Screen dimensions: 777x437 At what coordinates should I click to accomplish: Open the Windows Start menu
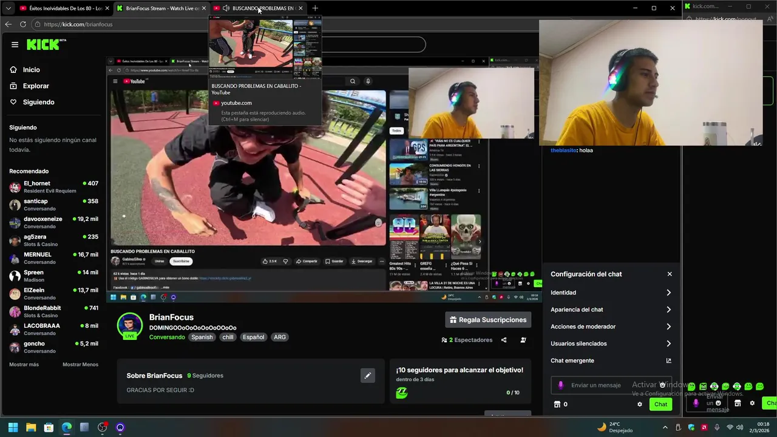point(13,427)
